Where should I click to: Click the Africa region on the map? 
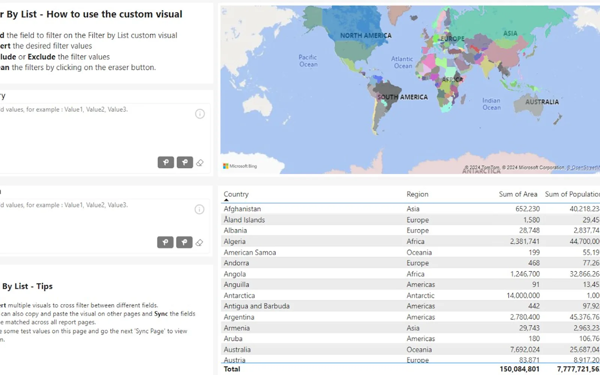452,79
